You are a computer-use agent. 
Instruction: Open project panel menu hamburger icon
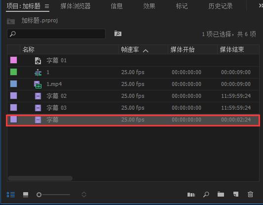coord(47,6)
